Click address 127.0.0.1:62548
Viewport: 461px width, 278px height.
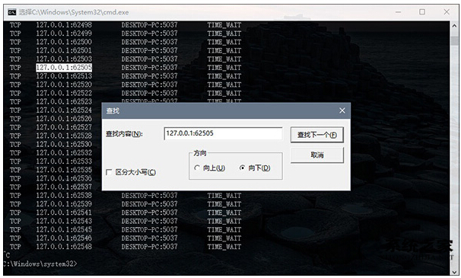(64, 247)
